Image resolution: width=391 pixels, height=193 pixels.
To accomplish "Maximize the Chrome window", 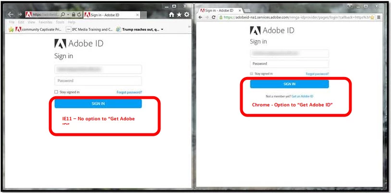I will [366, 6].
